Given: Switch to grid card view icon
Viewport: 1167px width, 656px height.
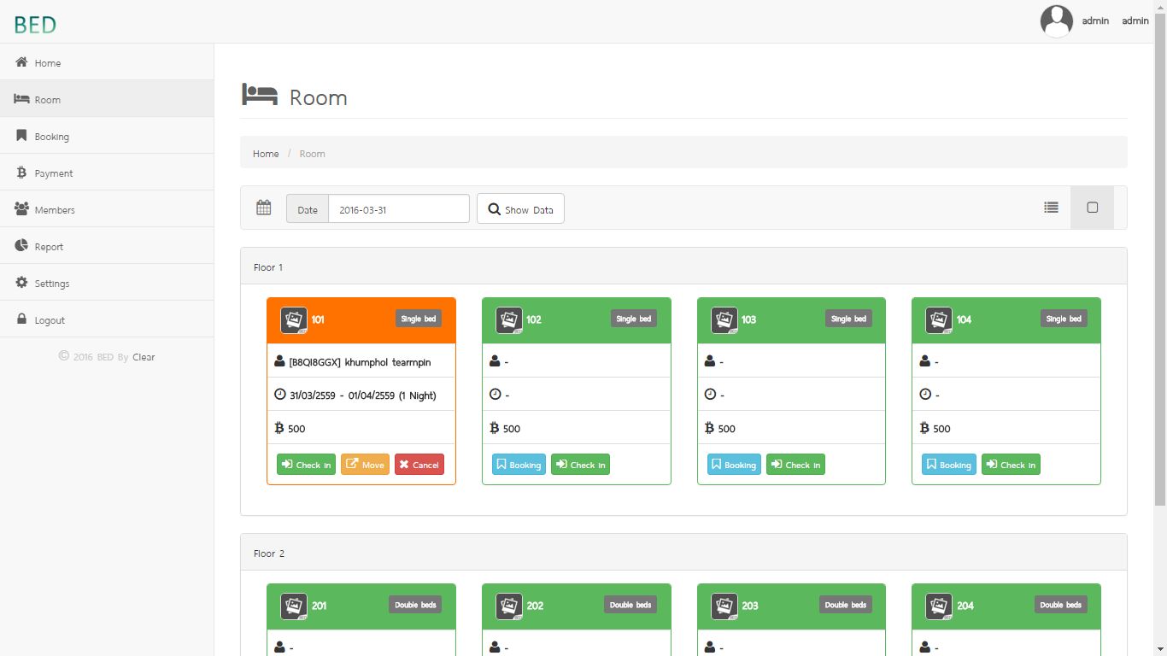Looking at the screenshot, I should (1092, 208).
